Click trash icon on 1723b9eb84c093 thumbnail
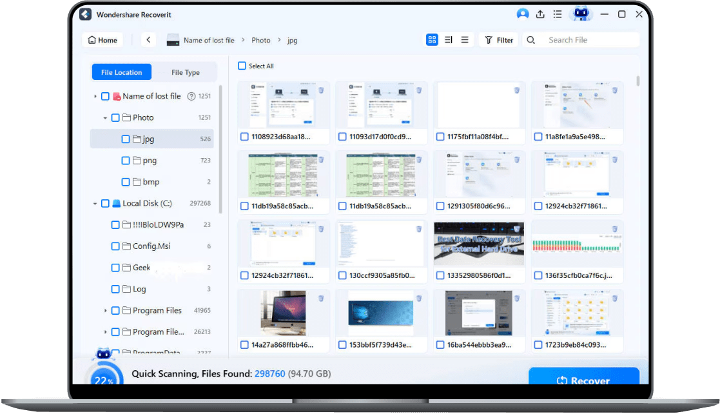This screenshot has height=414, width=720. click(614, 298)
